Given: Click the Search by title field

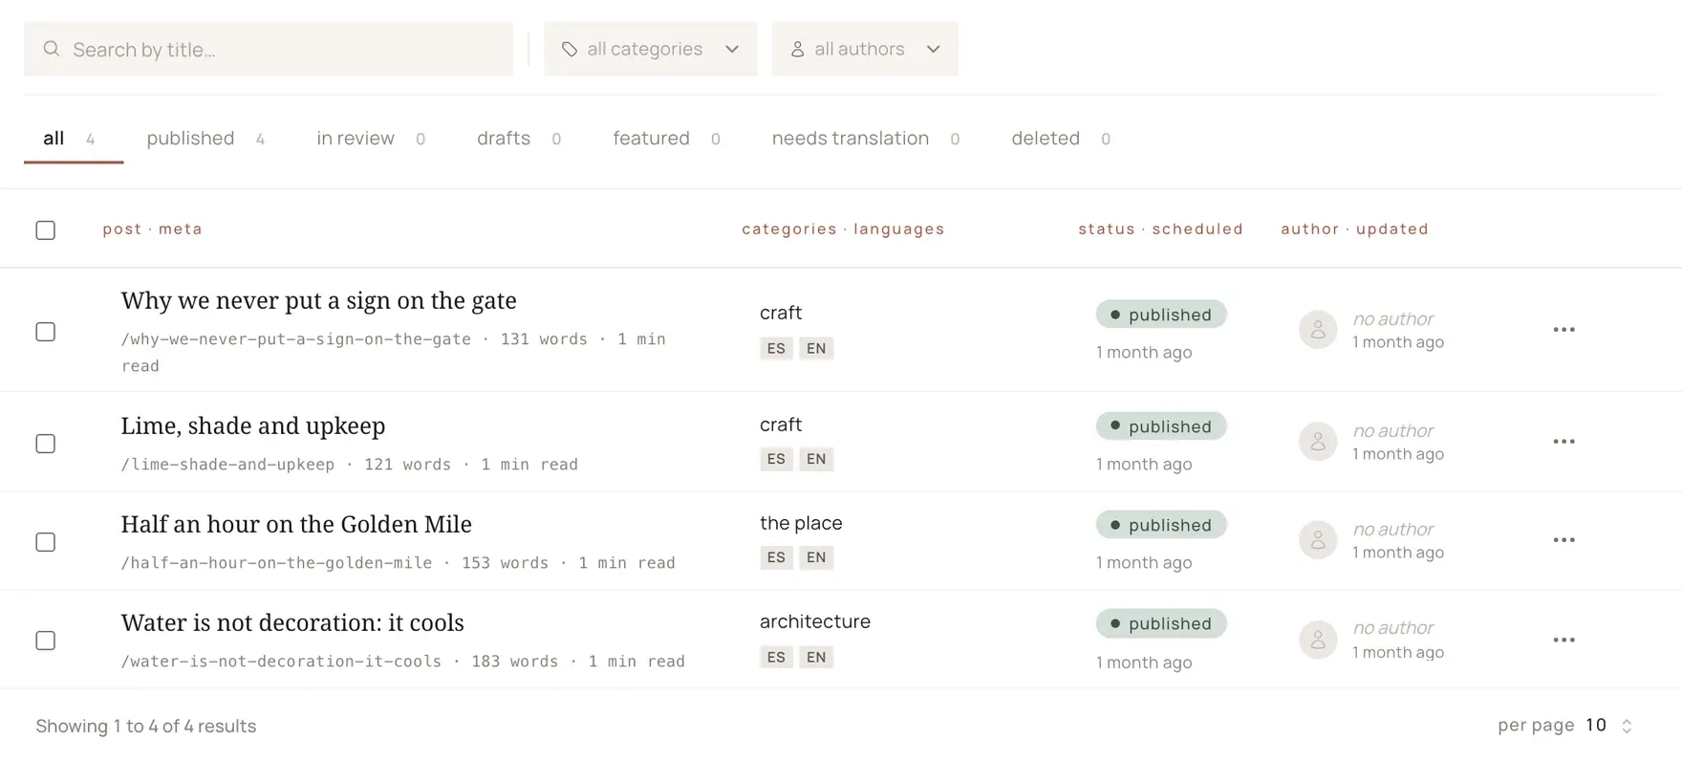Looking at the screenshot, I should [x=269, y=49].
